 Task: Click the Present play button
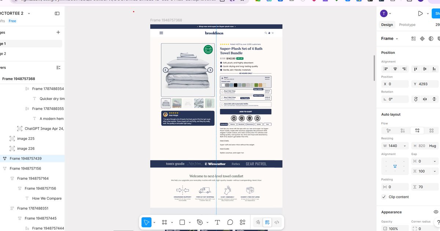(x=420, y=14)
